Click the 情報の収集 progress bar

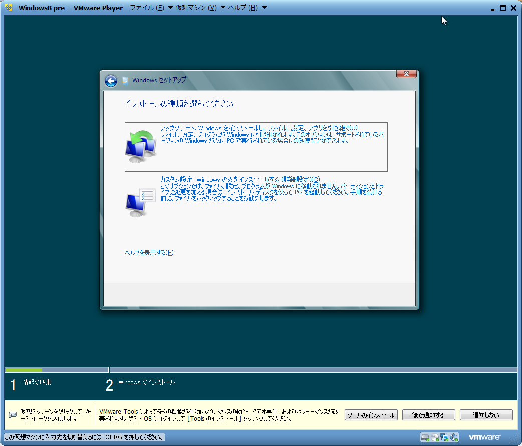click(x=56, y=370)
